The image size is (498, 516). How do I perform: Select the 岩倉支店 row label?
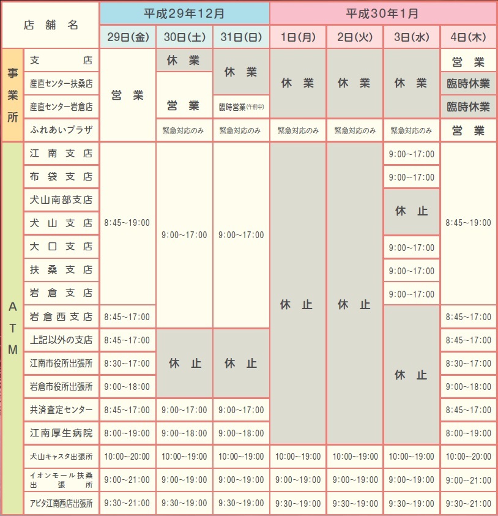(x=61, y=293)
